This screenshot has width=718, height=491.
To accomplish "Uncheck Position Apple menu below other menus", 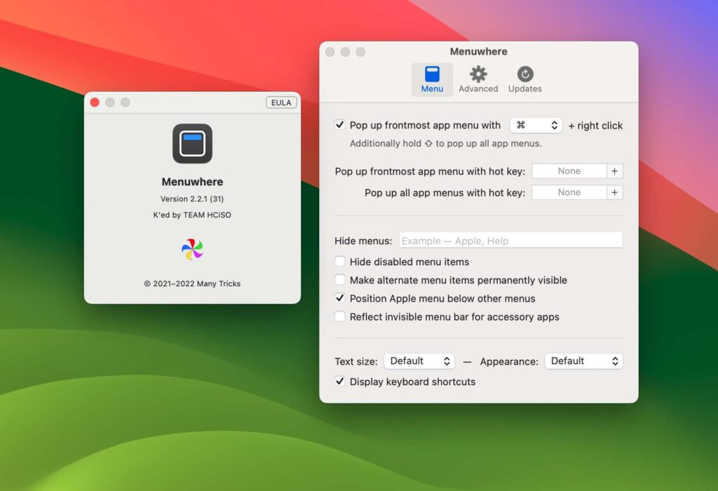I will 340,298.
